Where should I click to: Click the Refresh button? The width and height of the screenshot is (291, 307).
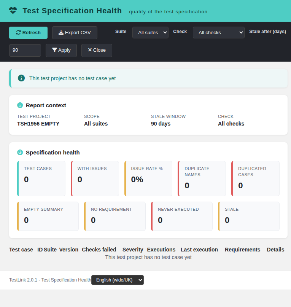click(x=29, y=33)
